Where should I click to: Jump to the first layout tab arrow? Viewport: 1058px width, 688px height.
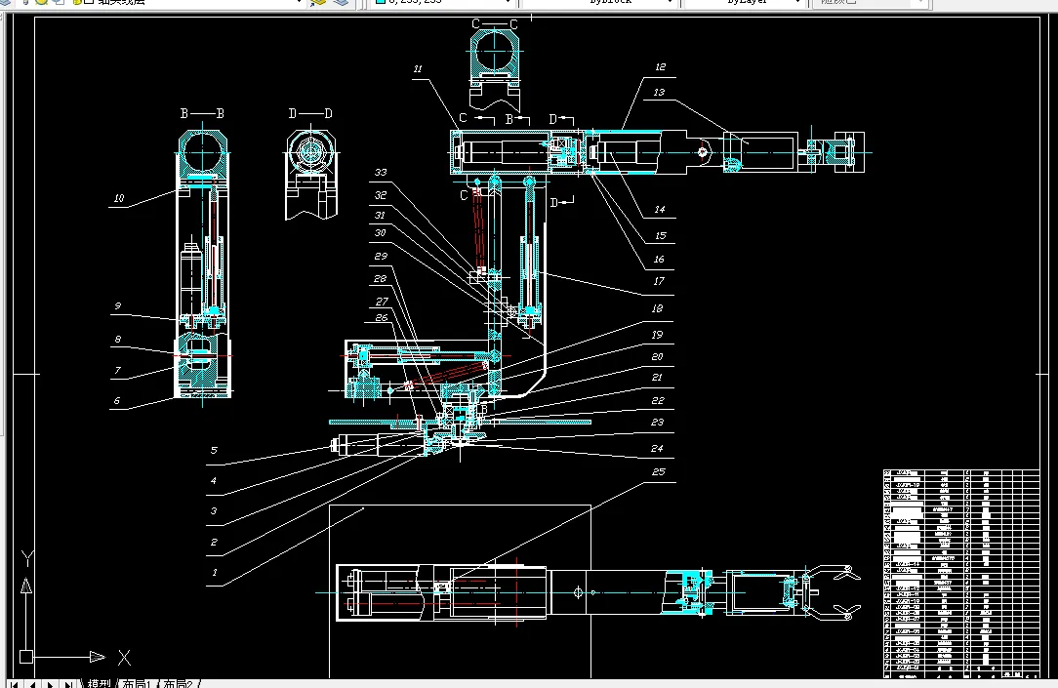[x=14, y=684]
